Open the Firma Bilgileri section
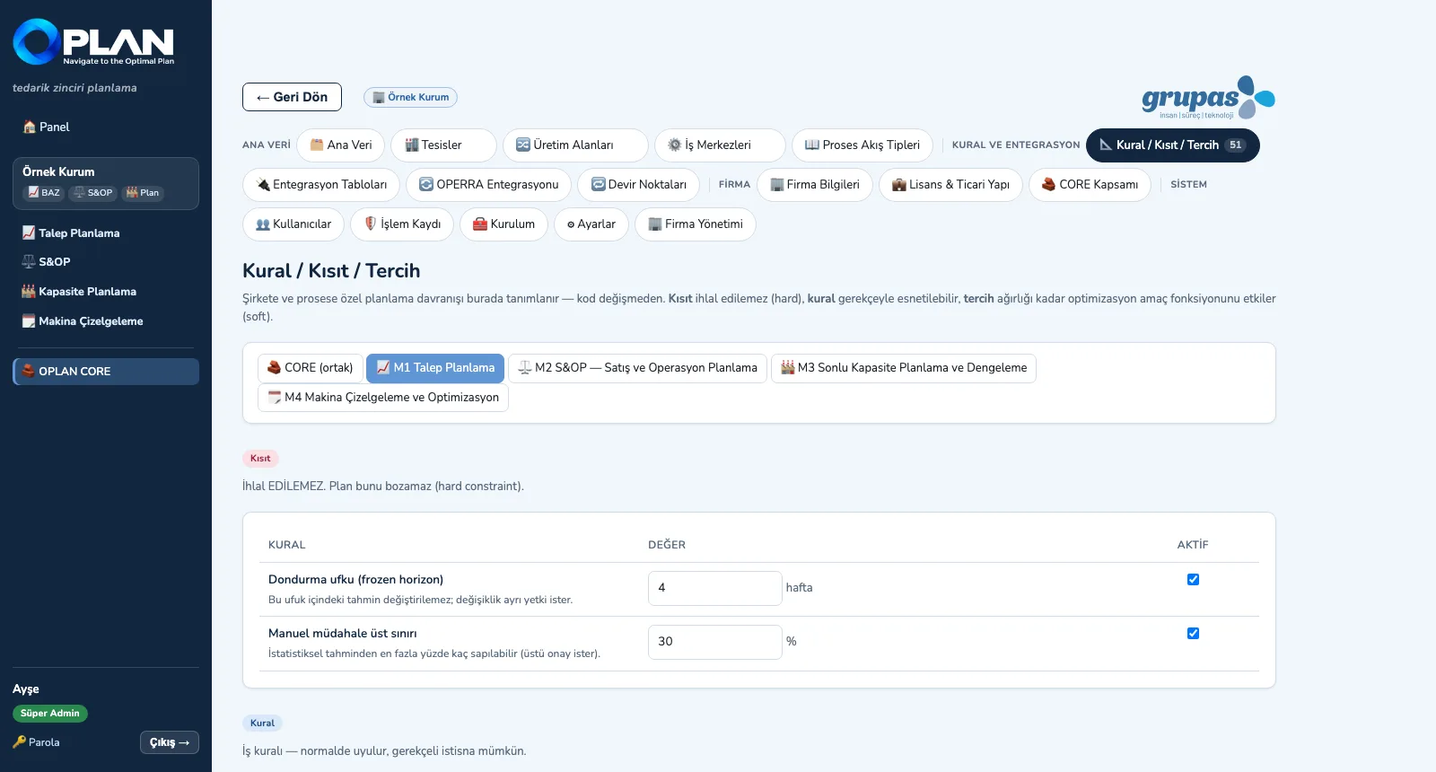Viewport: 1436px width, 772px height. (815, 185)
